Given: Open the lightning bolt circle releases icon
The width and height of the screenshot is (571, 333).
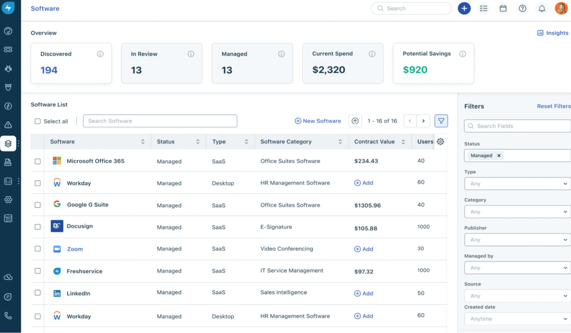Looking at the screenshot, I should pyautogui.click(x=8, y=106).
